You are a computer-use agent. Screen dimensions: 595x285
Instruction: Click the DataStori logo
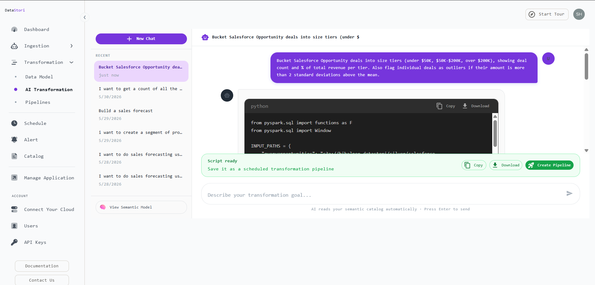coord(15,10)
